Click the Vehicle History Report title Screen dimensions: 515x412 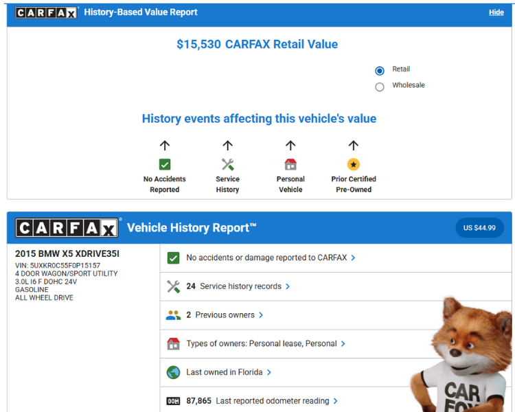click(x=192, y=228)
